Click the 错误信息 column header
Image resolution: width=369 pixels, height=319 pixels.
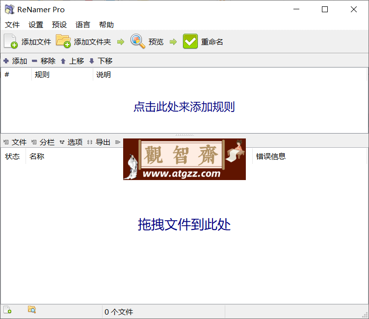(310, 157)
